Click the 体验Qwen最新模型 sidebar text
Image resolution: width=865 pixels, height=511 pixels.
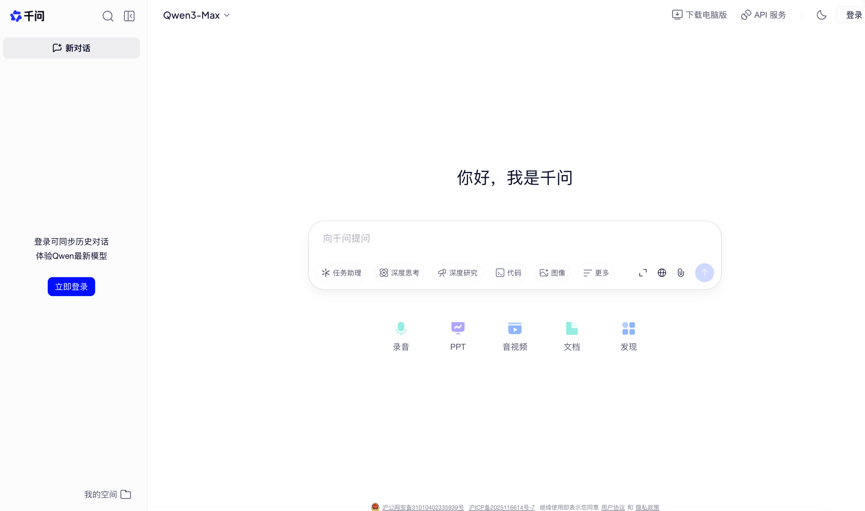72,256
